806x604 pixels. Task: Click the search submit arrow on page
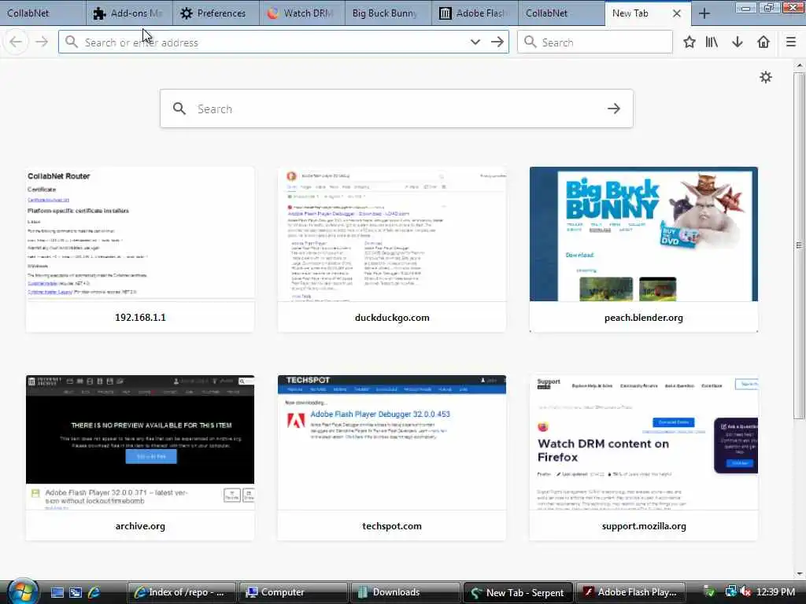coord(614,109)
